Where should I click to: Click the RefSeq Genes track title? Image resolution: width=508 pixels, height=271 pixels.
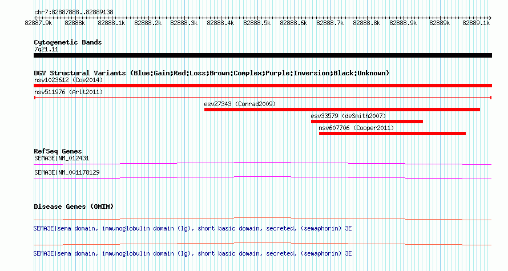(58, 151)
